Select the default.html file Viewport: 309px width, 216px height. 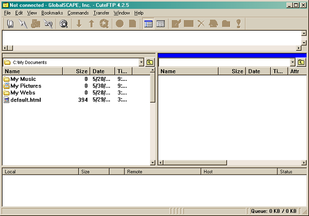(26, 100)
